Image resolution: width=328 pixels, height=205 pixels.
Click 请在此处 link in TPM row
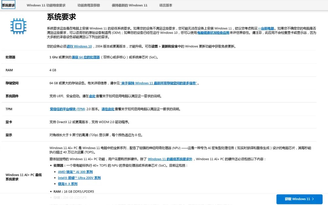pyautogui.click(x=108, y=109)
